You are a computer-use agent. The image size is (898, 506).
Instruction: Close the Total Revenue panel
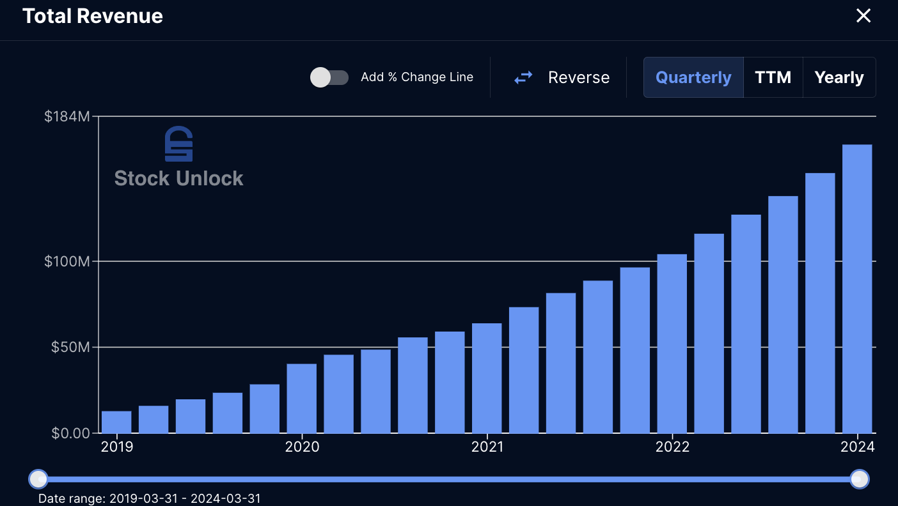tap(863, 16)
